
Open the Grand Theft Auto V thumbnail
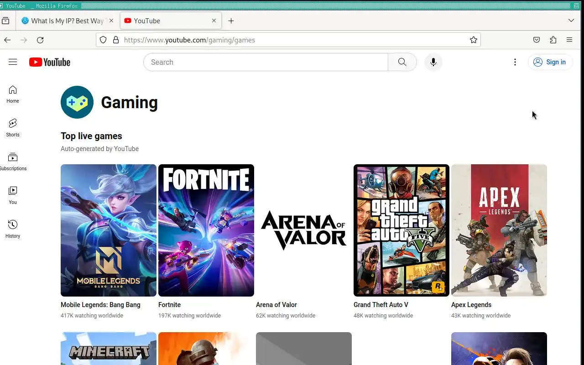tap(401, 230)
